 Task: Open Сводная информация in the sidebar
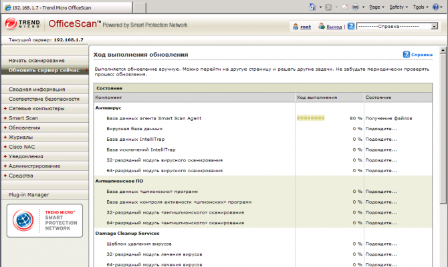coord(45,89)
